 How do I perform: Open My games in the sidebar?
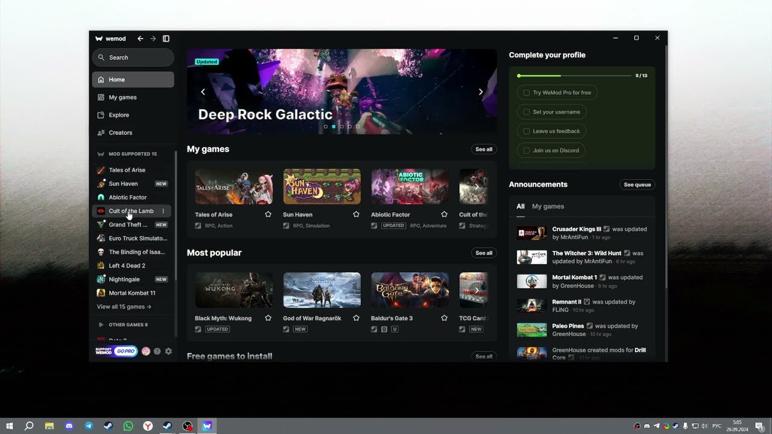click(133, 97)
